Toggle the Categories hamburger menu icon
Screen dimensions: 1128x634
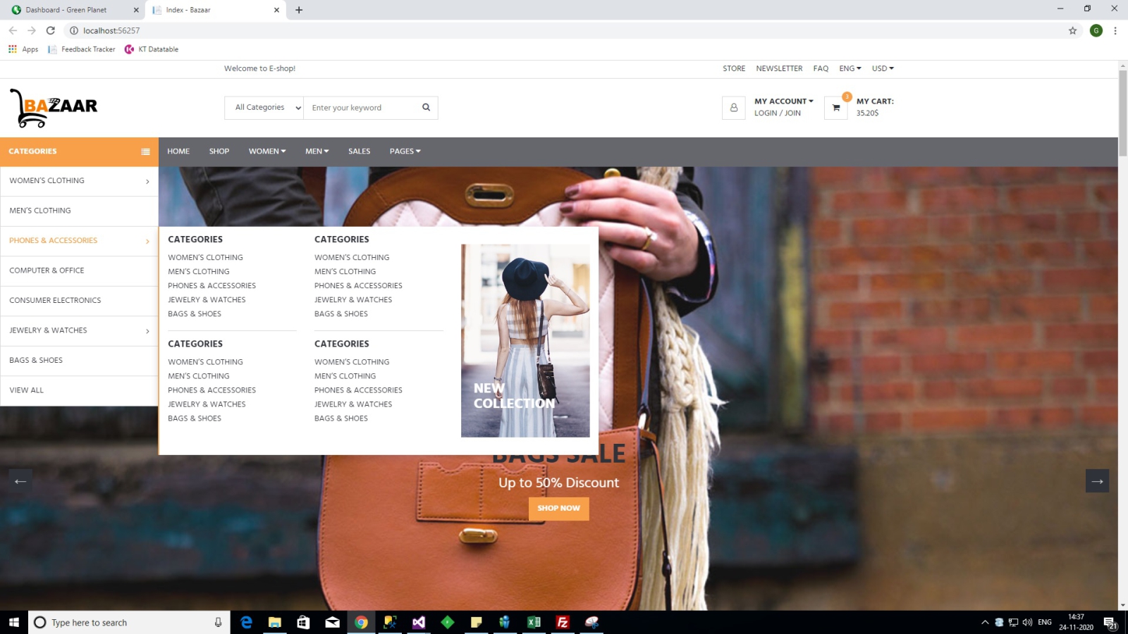(145, 151)
